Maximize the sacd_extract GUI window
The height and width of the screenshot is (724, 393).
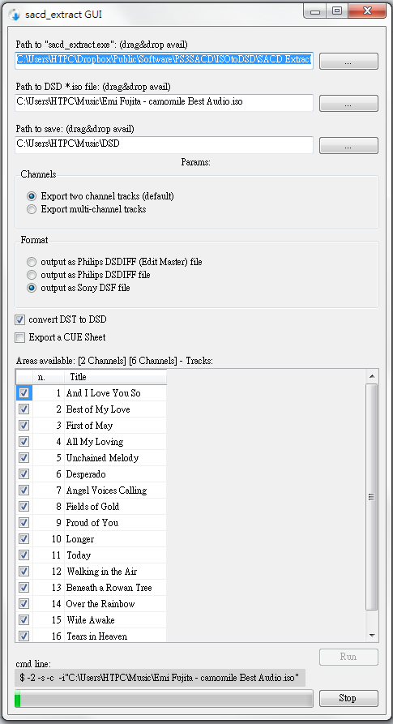[x=337, y=11]
